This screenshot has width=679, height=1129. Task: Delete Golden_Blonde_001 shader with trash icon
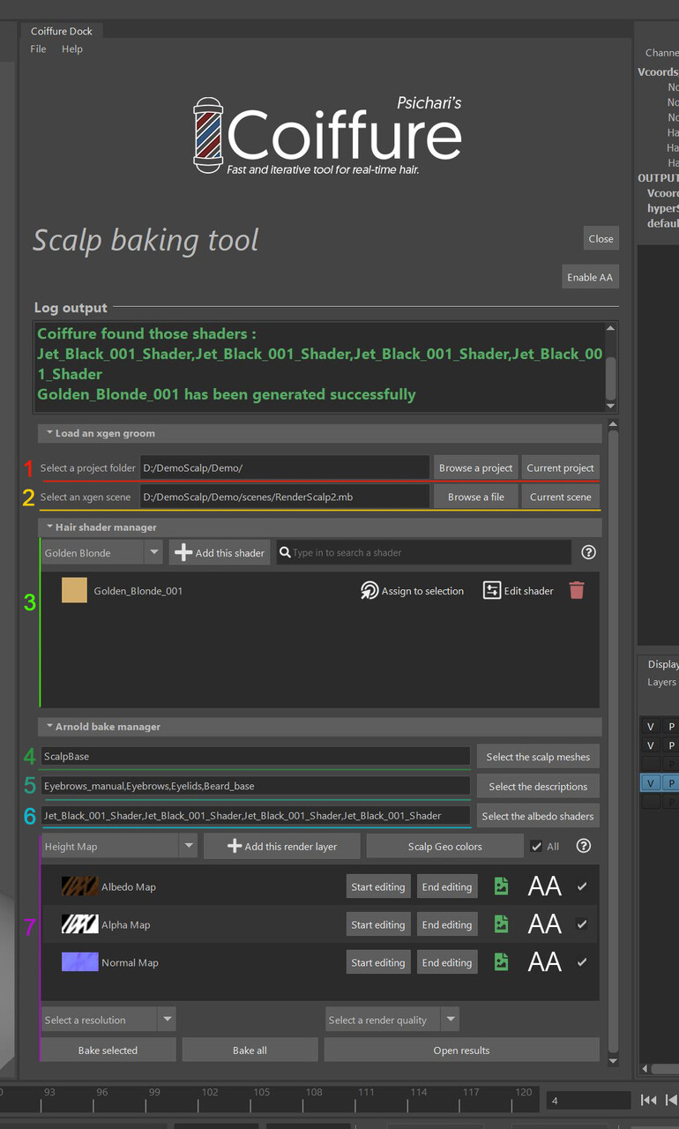tap(577, 591)
